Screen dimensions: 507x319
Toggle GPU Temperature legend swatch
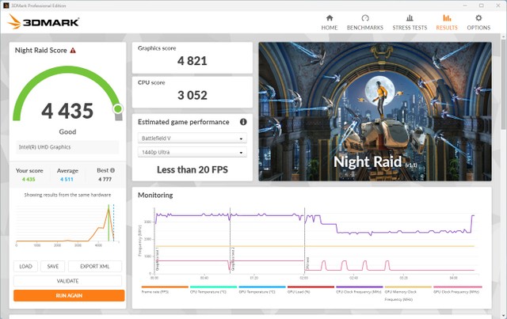point(262,287)
